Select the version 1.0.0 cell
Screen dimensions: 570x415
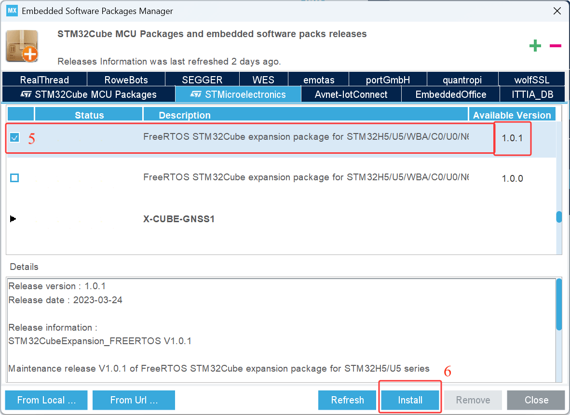click(x=512, y=178)
